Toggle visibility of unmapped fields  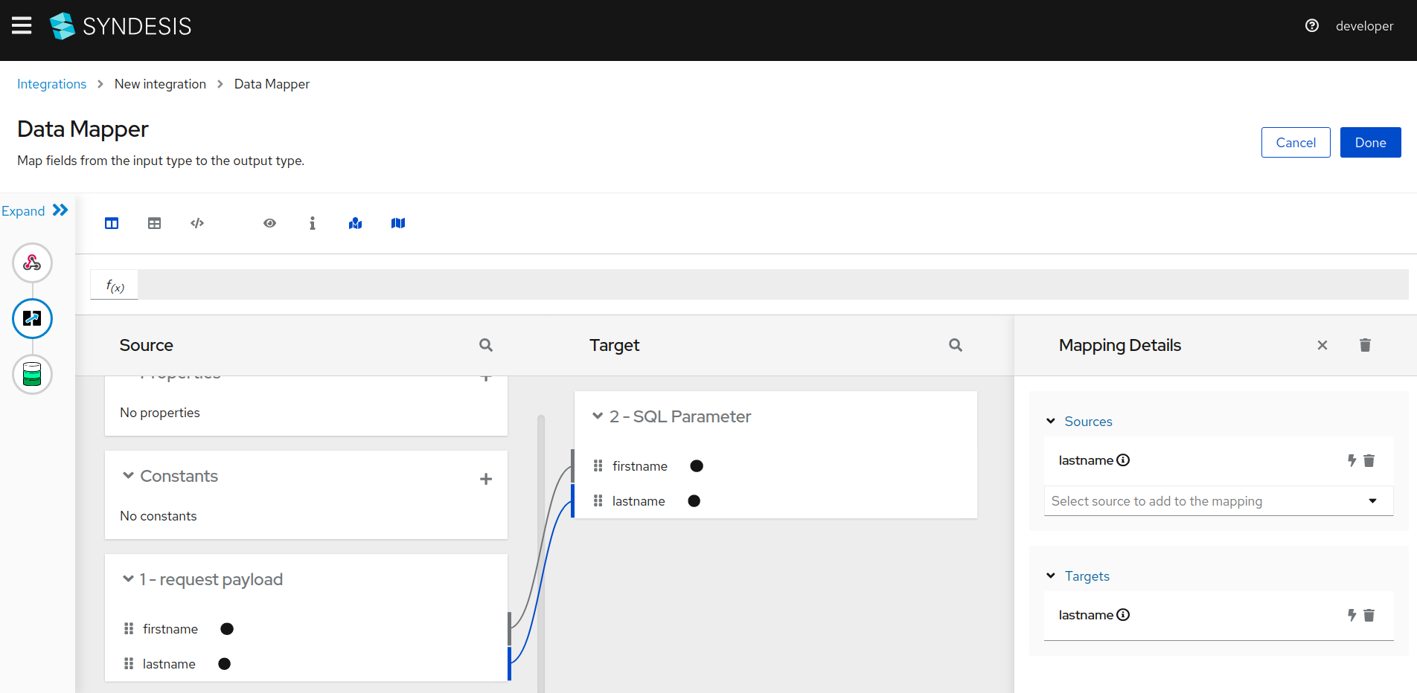click(x=397, y=223)
